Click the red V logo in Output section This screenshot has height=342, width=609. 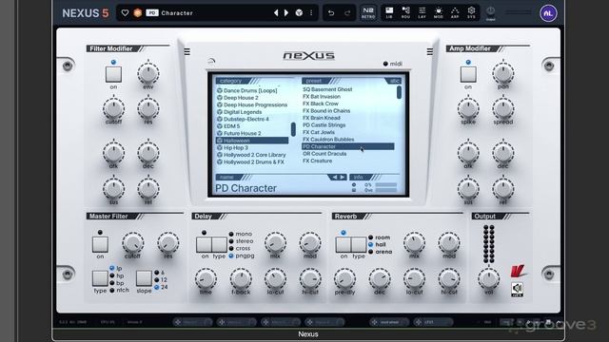(x=518, y=271)
